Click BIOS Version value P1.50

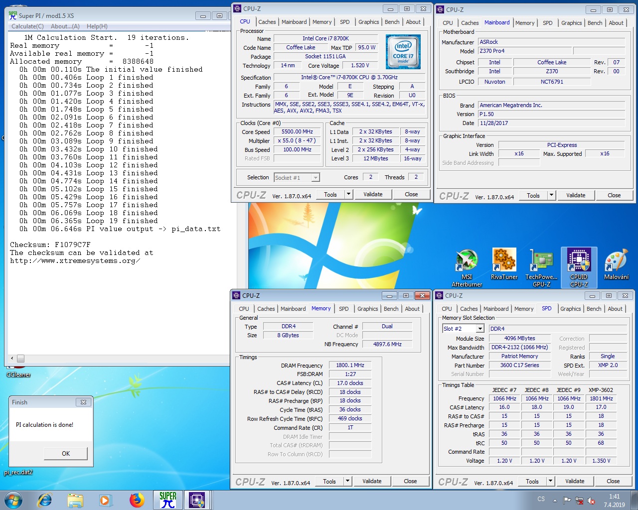[x=551, y=114]
